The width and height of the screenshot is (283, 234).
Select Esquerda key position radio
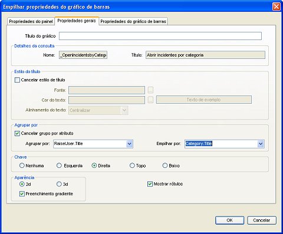point(59,166)
